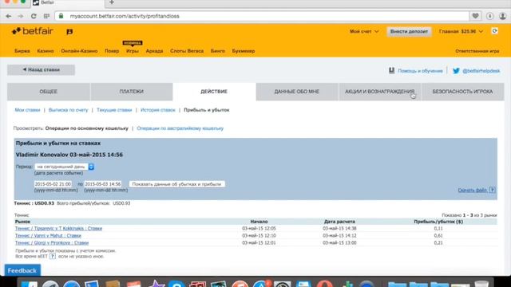Viewport: 511px width, 287px height.
Task: Click the Feedback button
Action: 22,270
